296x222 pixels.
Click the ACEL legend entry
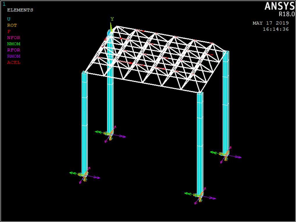[14, 62]
